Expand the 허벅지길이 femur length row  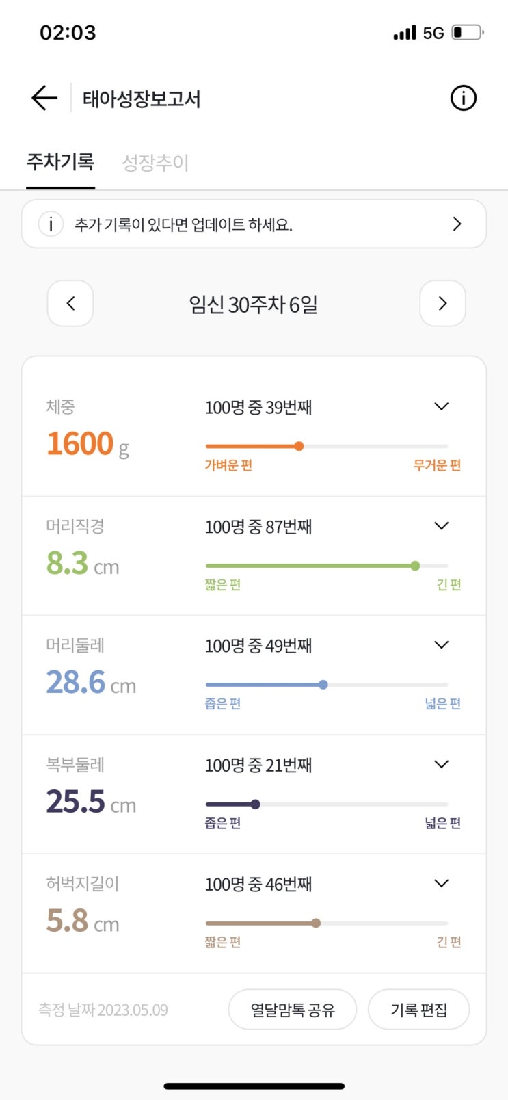[442, 883]
